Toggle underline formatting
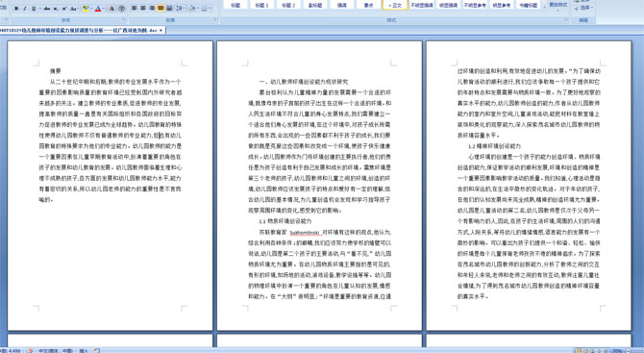 [x=34, y=9]
